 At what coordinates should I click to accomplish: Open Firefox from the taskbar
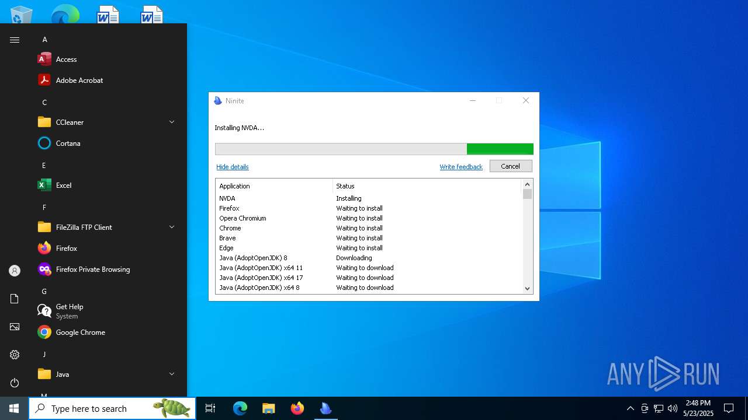[297, 408]
